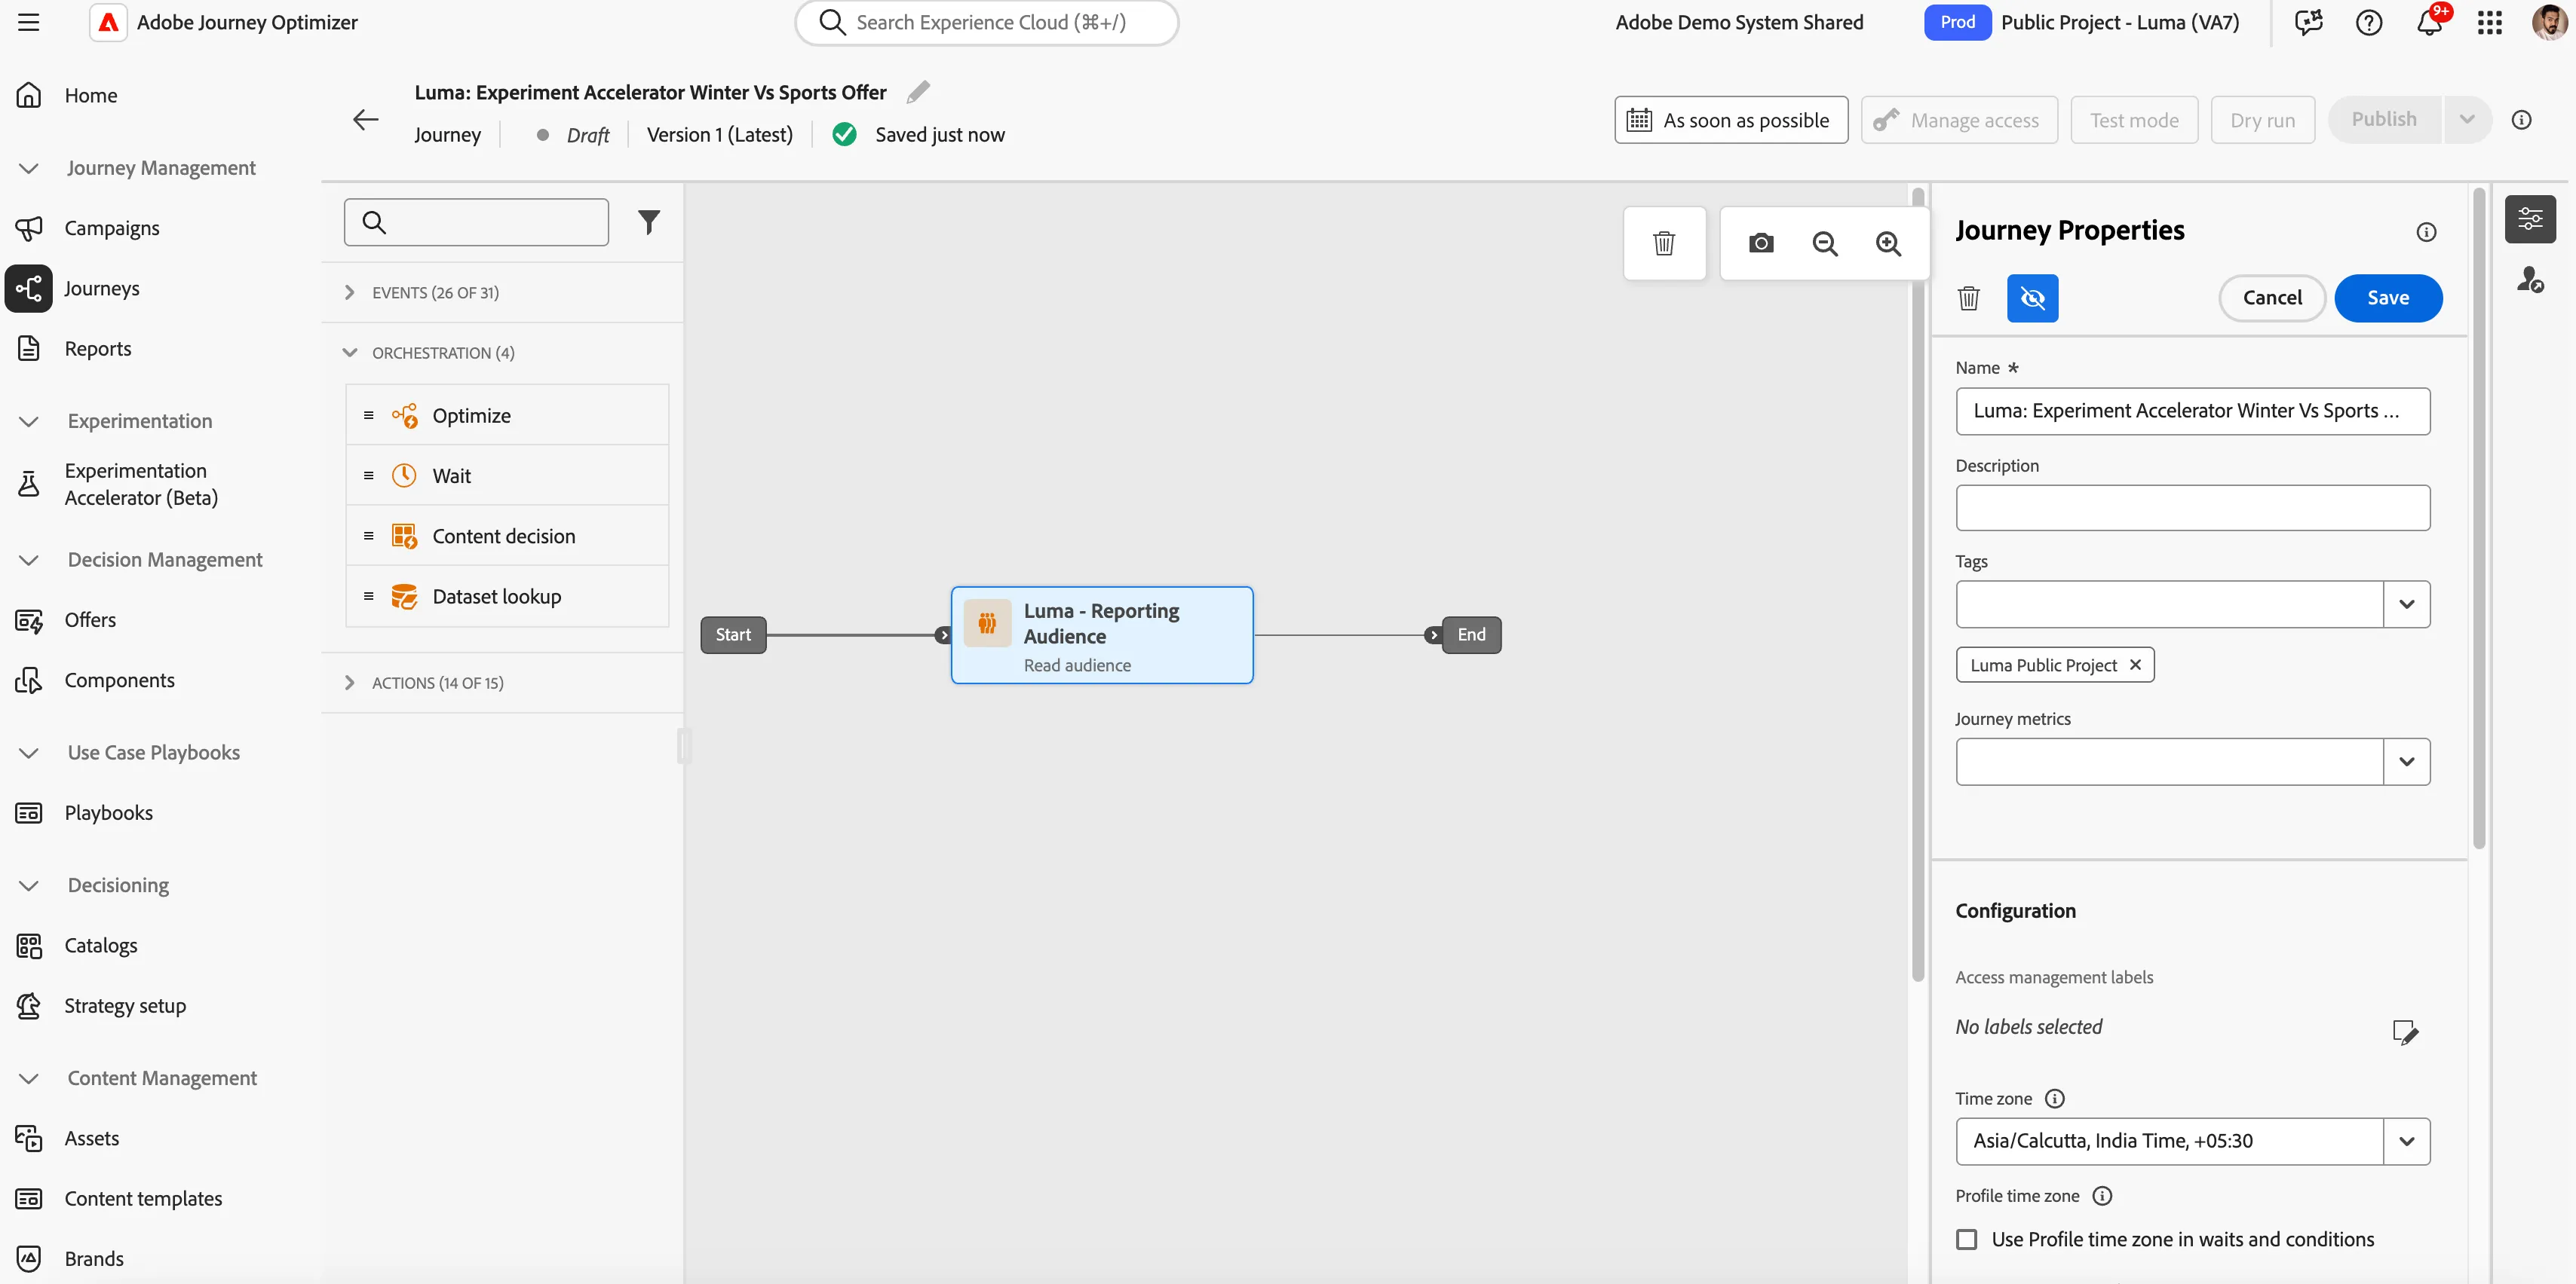Open the hamburger navigation menu
The image size is (2576, 1284).
(29, 22)
